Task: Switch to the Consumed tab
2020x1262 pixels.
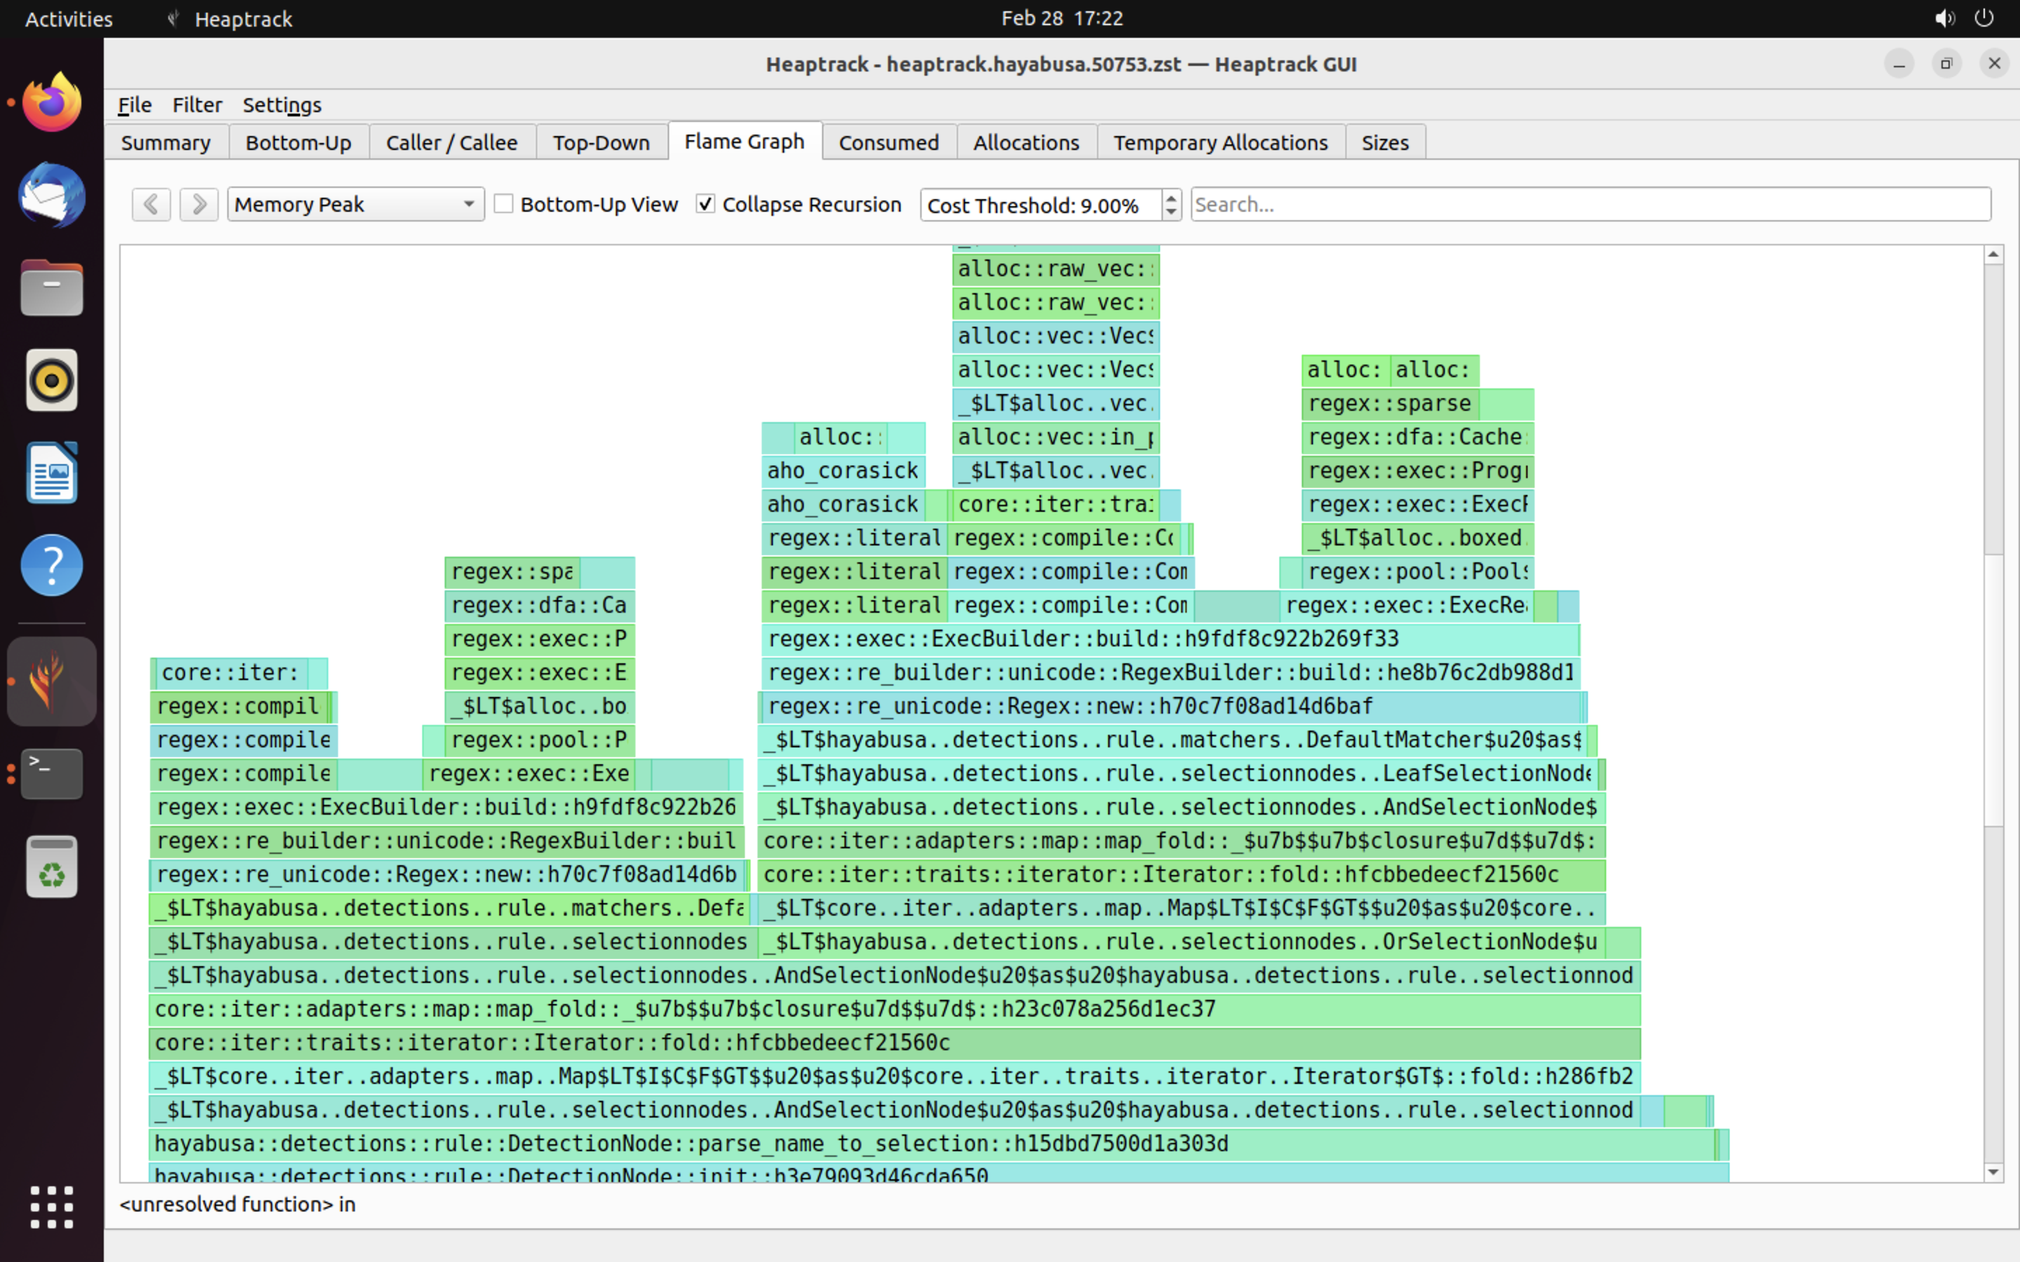Action: pos(889,143)
